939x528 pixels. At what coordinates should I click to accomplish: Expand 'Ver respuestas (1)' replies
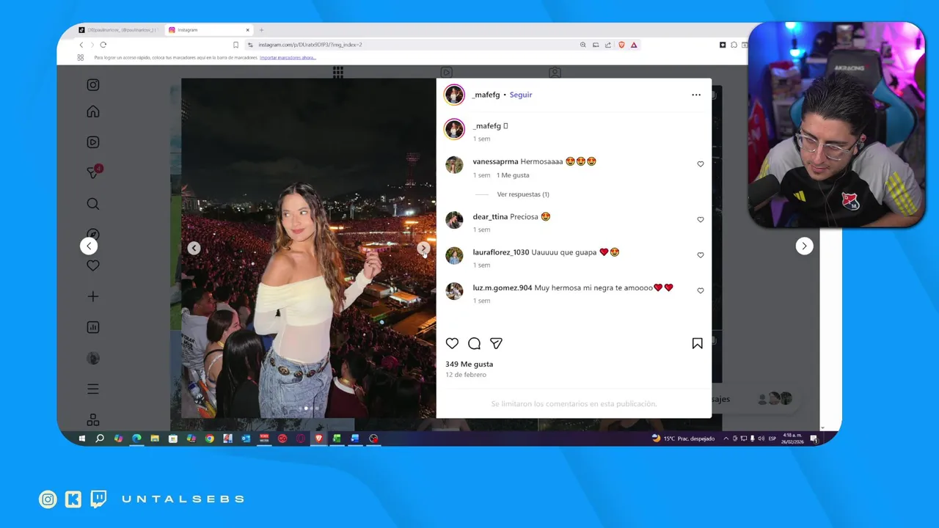tap(523, 194)
